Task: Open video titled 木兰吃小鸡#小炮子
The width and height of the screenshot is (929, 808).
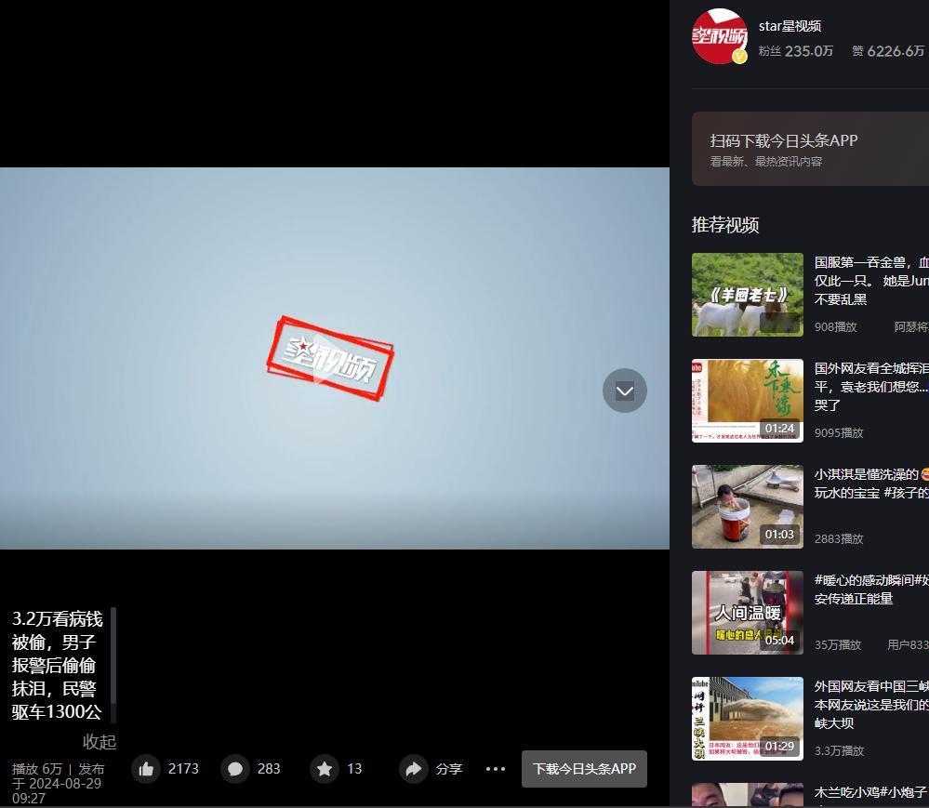Action: click(x=871, y=792)
